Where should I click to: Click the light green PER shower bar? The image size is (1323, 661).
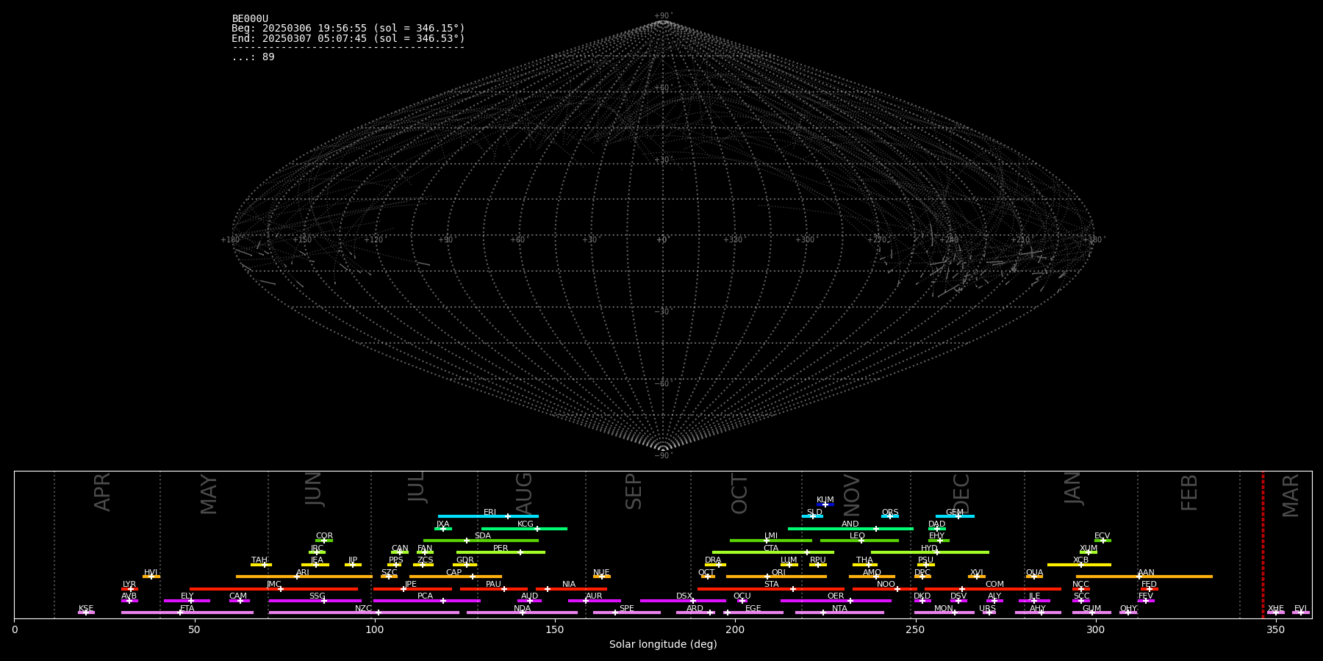[x=501, y=552]
